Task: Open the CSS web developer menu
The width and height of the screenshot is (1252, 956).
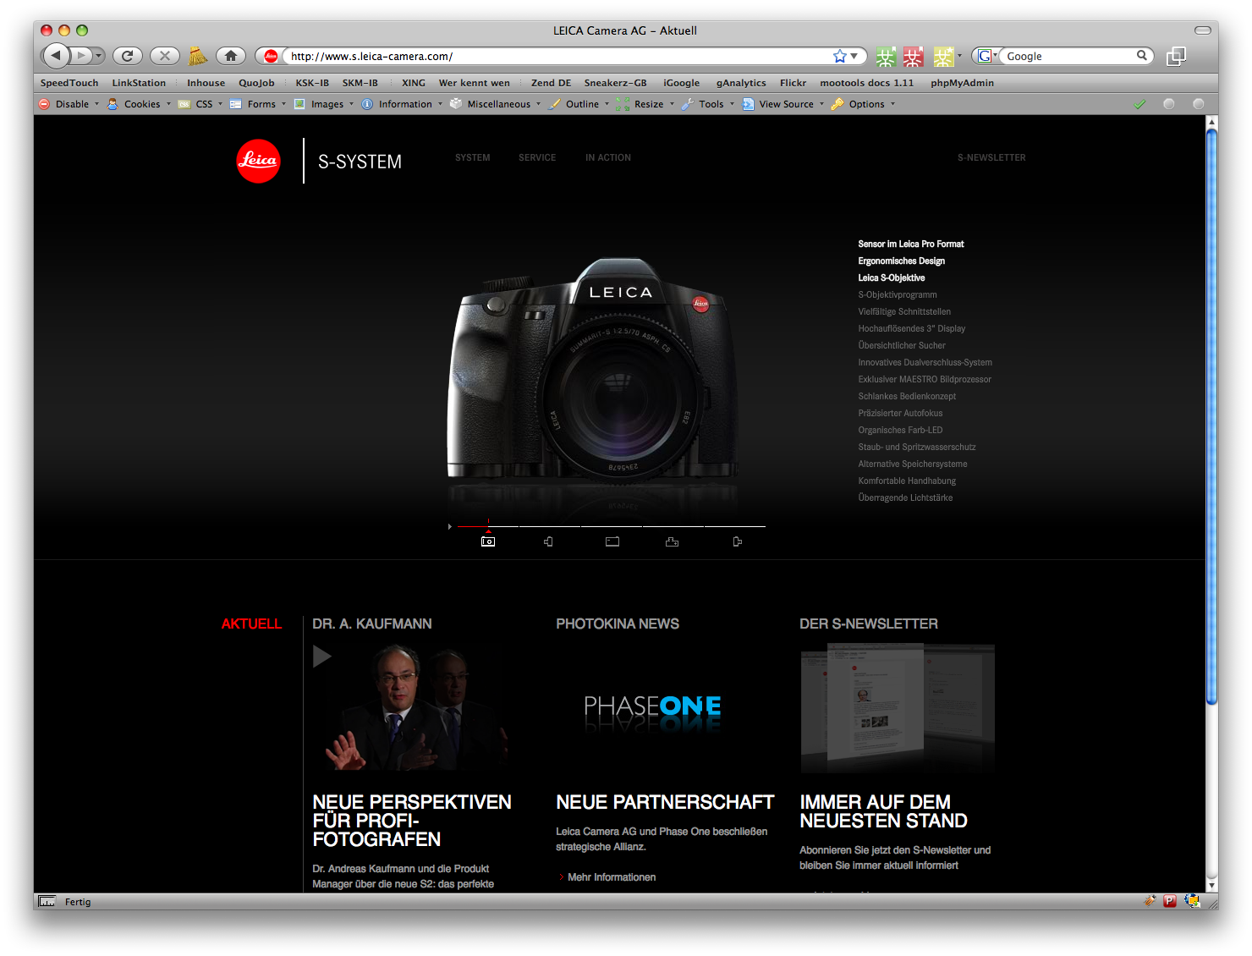Action: click(200, 104)
